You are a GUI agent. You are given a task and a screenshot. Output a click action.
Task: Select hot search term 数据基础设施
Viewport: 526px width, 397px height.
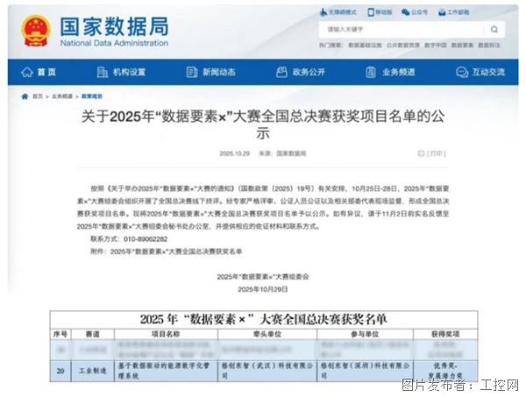[x=366, y=45]
